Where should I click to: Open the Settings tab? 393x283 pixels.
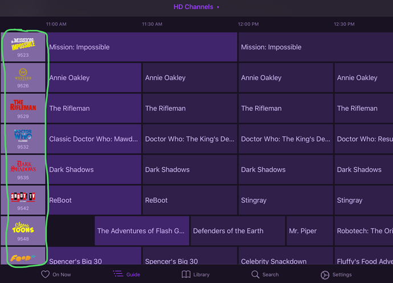[336, 274]
